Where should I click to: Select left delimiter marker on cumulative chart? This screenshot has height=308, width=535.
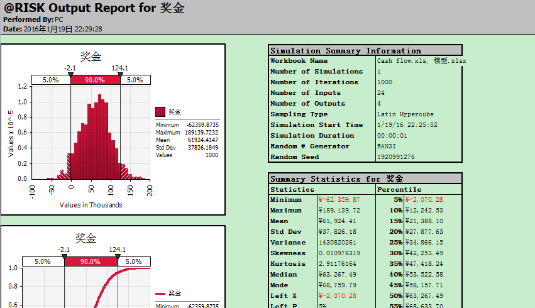(x=65, y=256)
